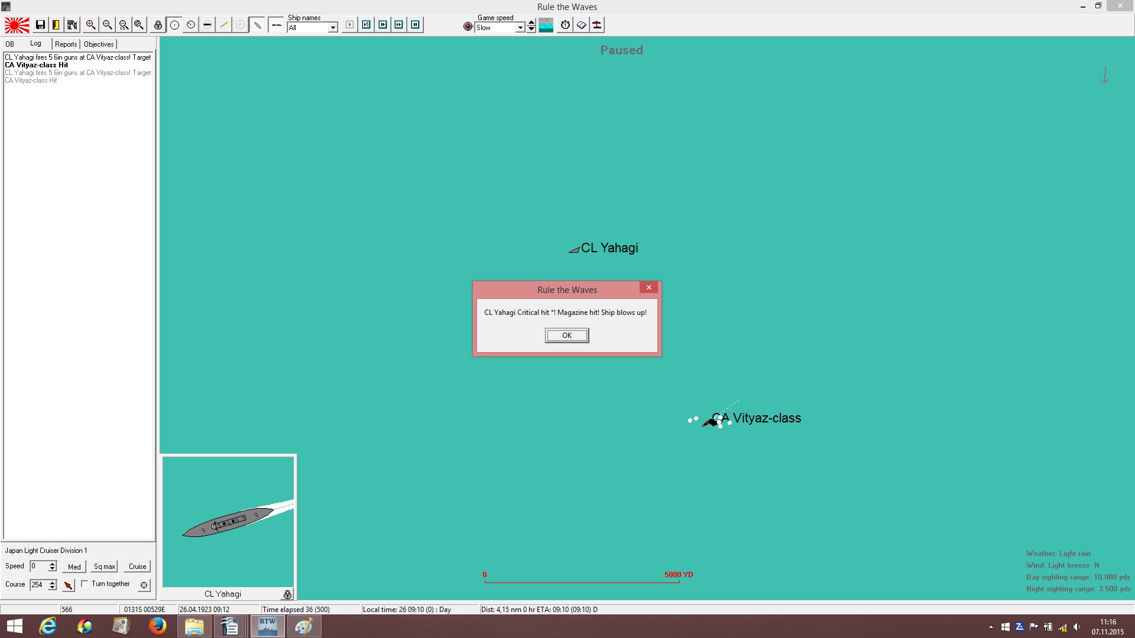The image size is (1135, 638).
Task: Set speed to Med
Action: [74, 567]
